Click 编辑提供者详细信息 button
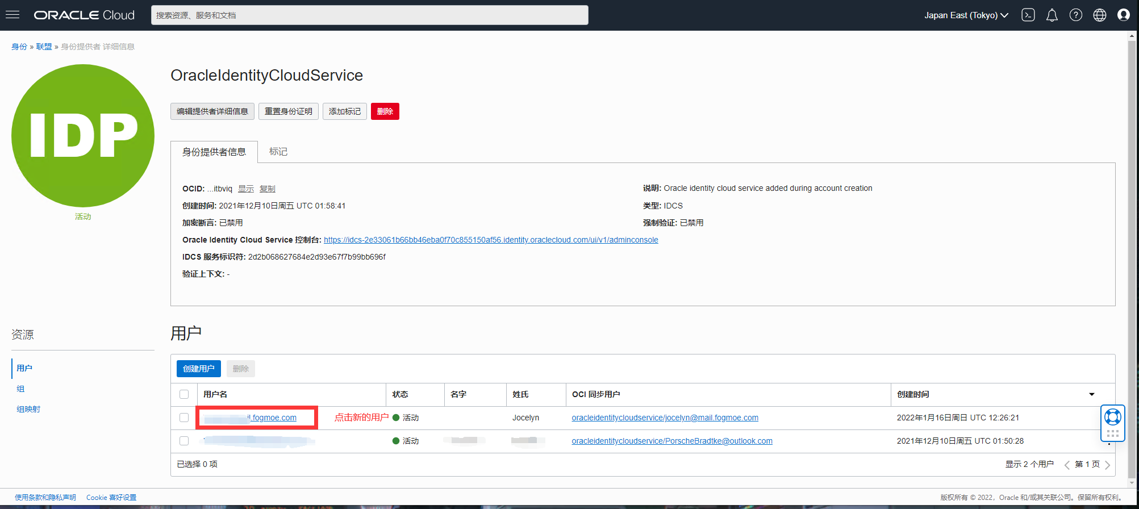 212,111
